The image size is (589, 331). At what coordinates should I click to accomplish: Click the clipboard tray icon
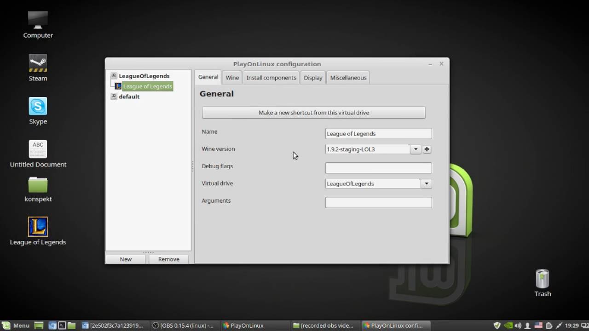549,325
